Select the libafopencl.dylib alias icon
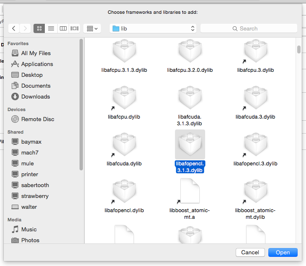The width and height of the screenshot is (306, 266). point(125,191)
